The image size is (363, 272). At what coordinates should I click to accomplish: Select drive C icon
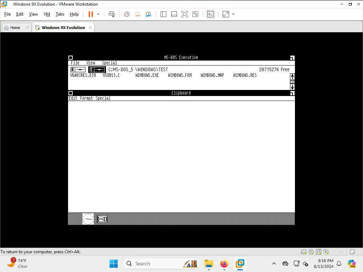coord(97,69)
